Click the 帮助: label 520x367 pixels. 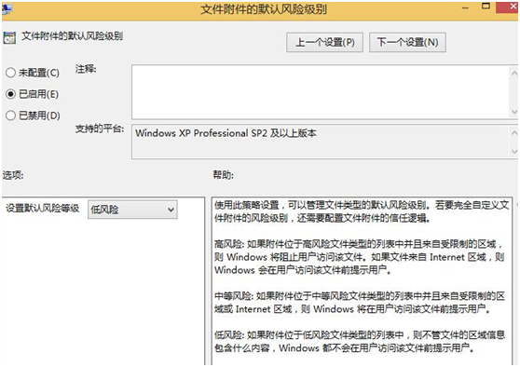(223, 175)
